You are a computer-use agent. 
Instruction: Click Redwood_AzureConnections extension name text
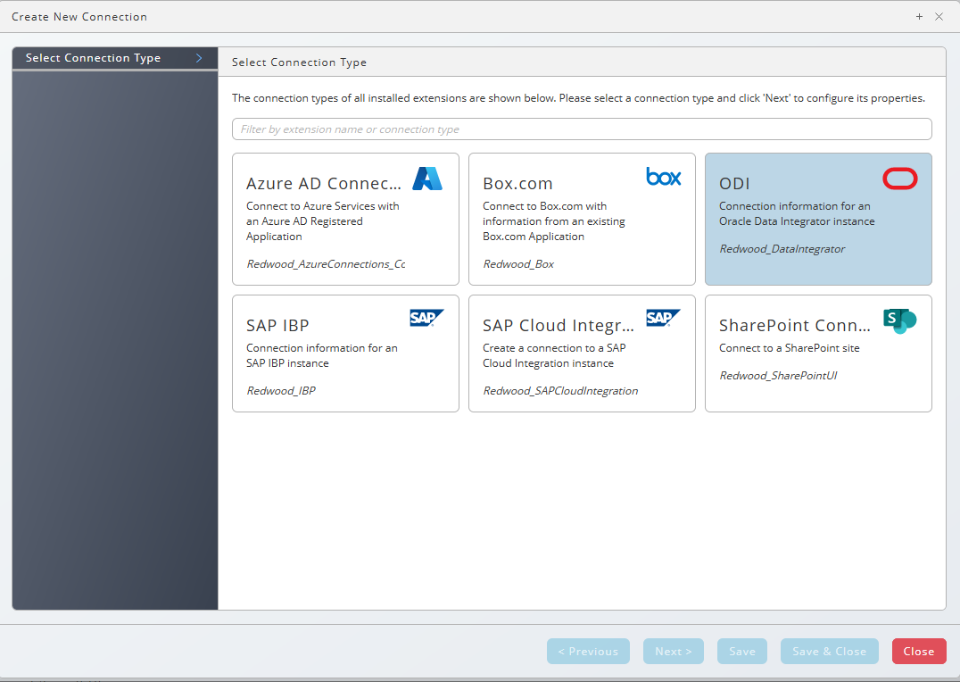point(326,264)
